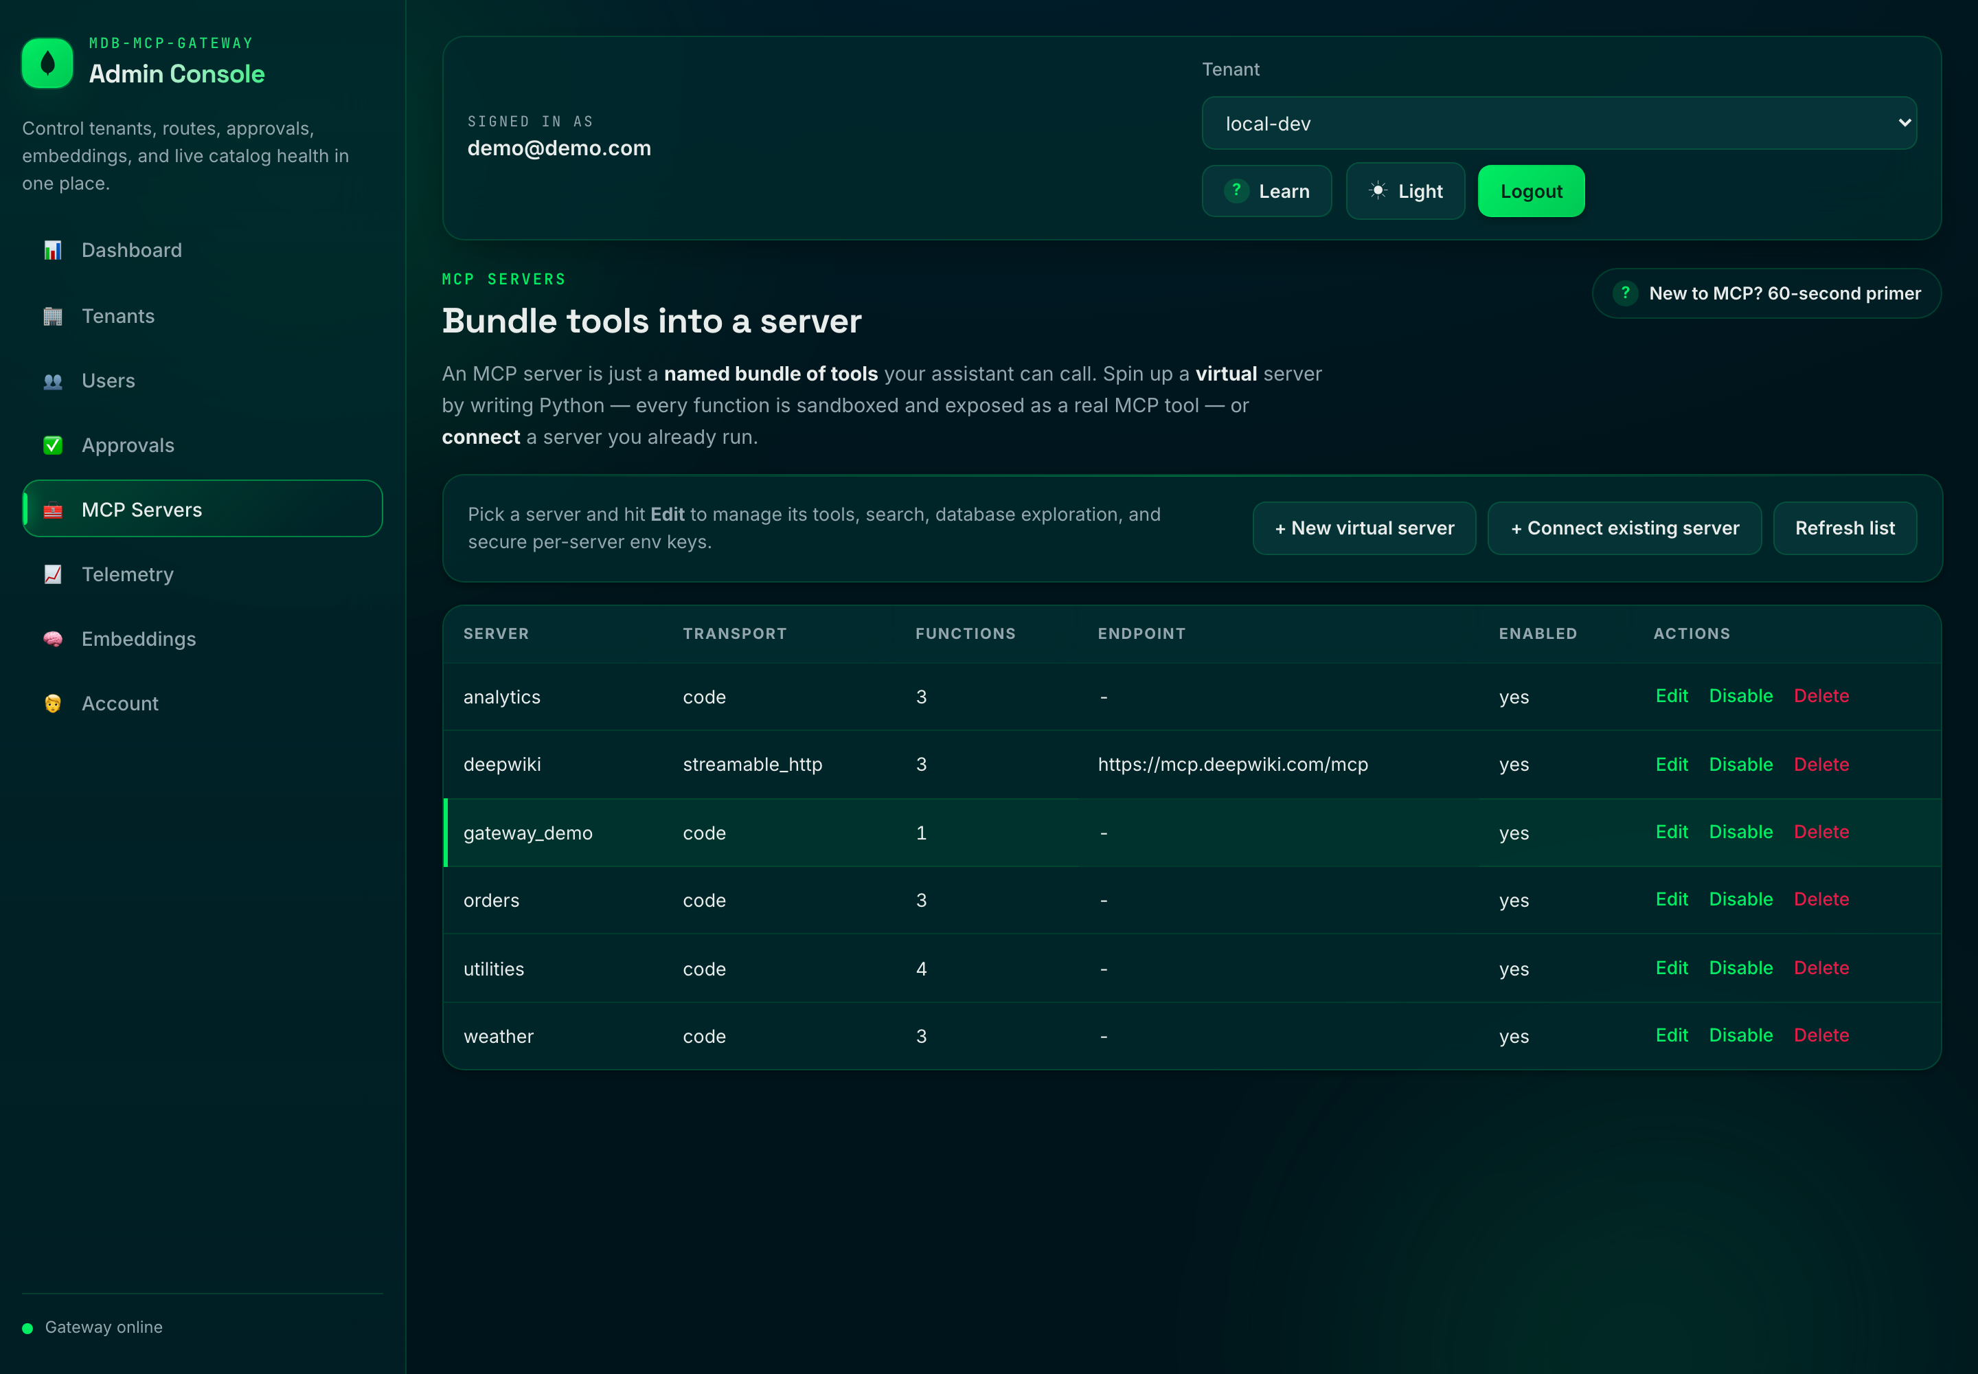
Task: Click the Tenants building icon
Action: coord(52,316)
